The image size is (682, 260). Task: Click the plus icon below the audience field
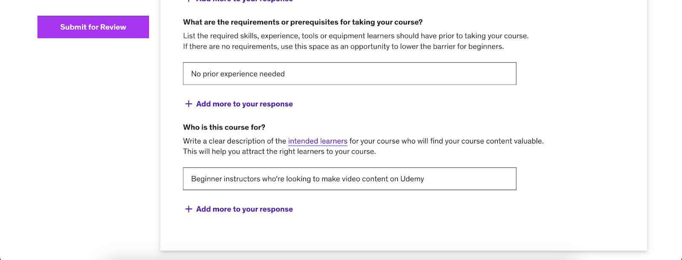tap(188, 209)
